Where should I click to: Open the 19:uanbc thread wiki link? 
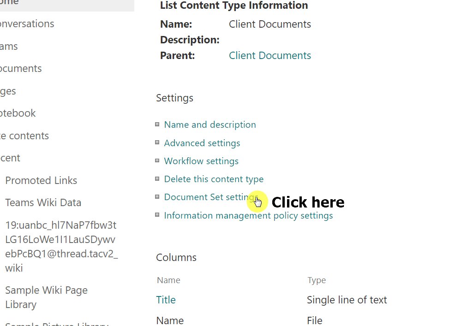61,246
